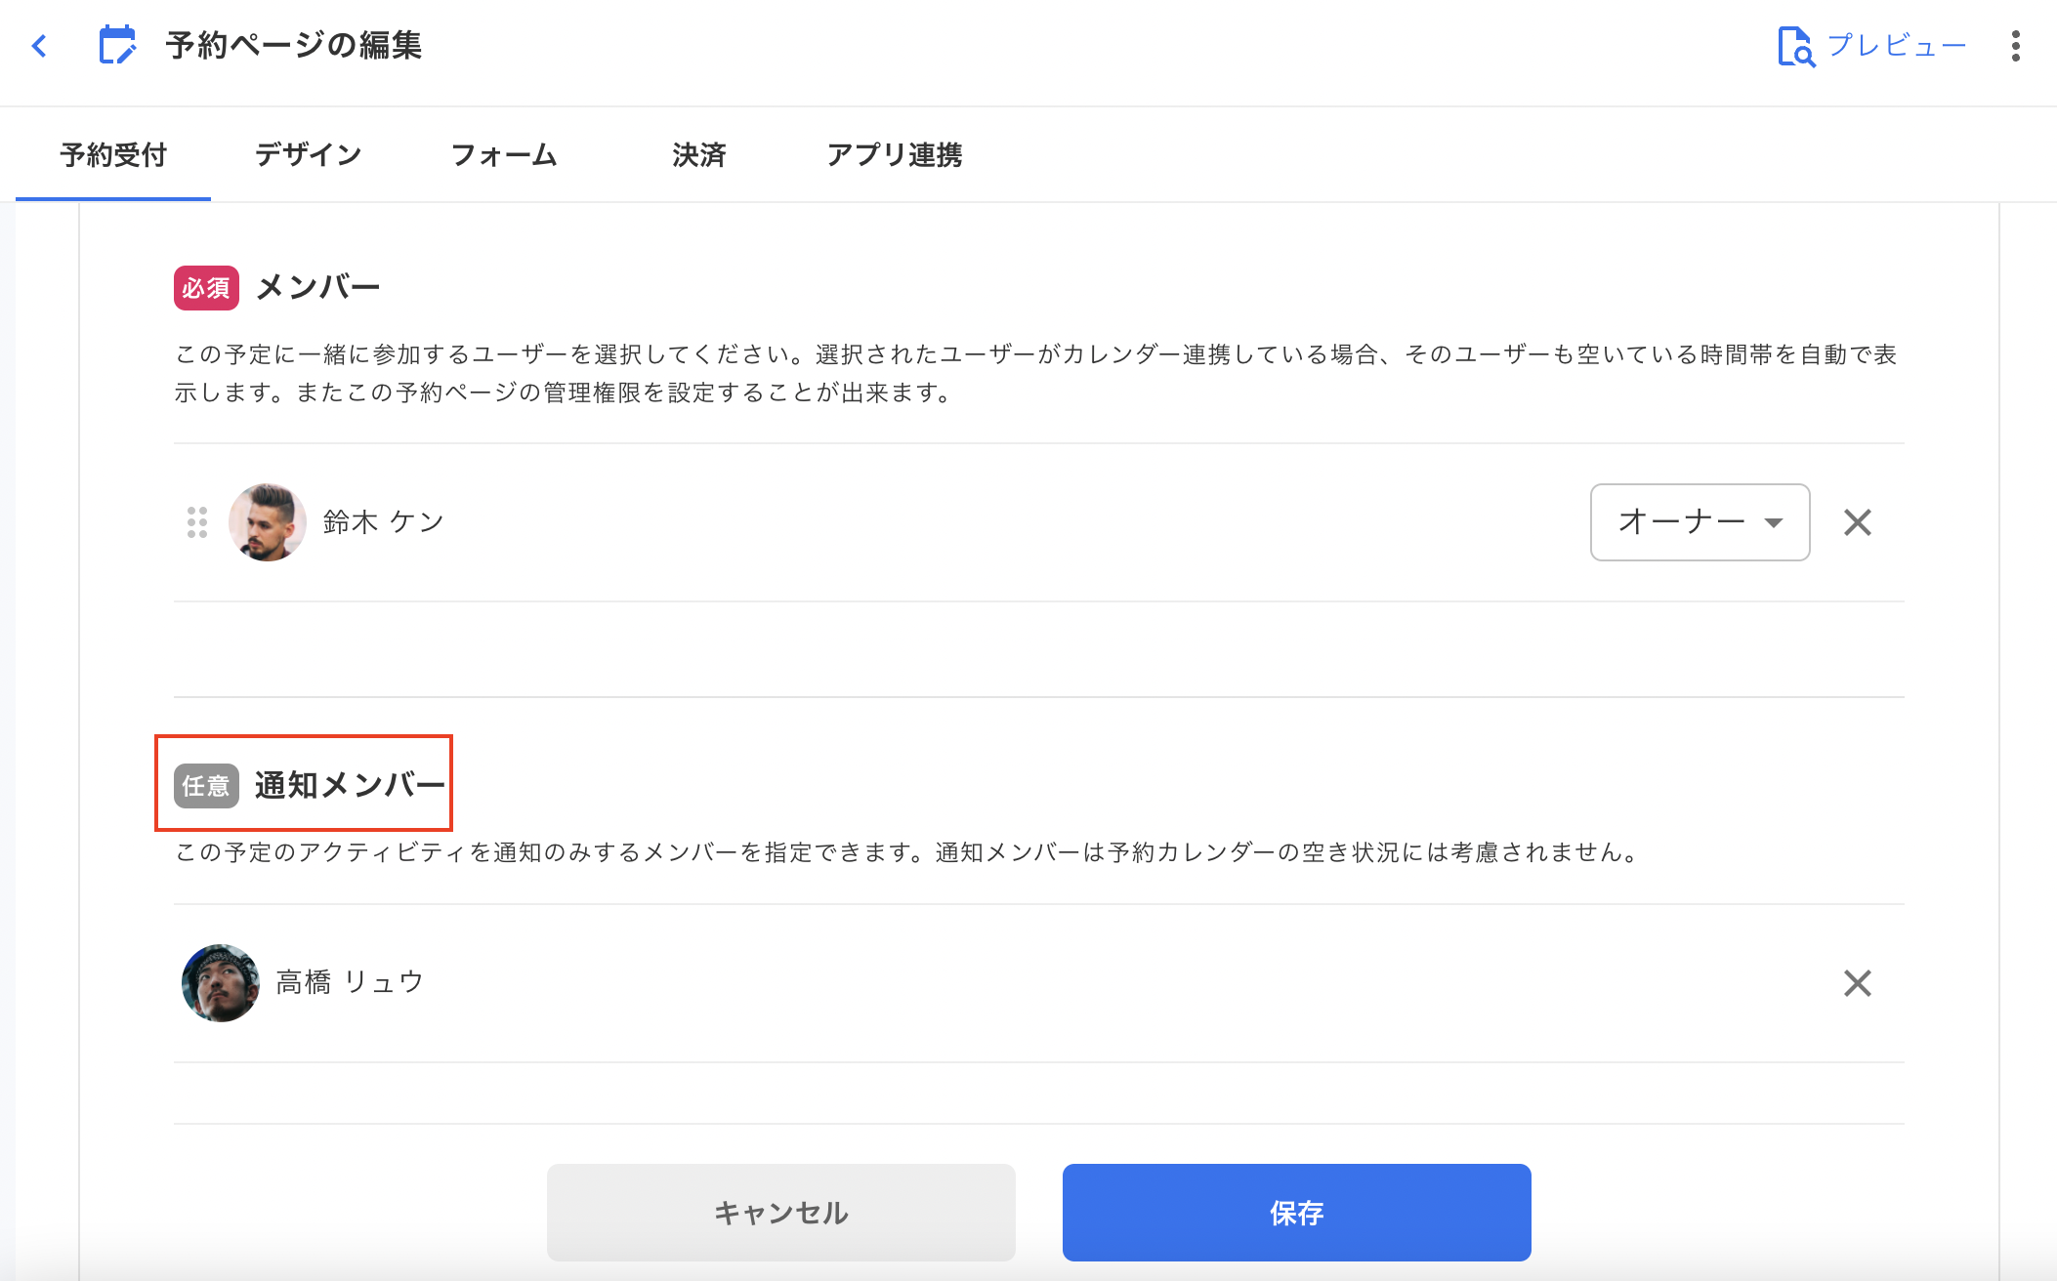Image resolution: width=2057 pixels, height=1281 pixels.
Task: Click the プレビュー link text
Action: pyautogui.click(x=1896, y=46)
